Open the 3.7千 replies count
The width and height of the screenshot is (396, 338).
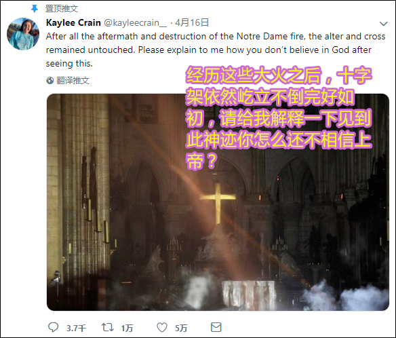(x=76, y=328)
